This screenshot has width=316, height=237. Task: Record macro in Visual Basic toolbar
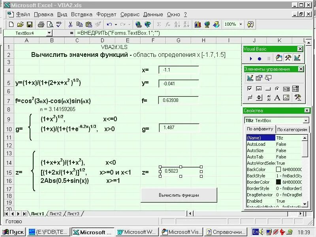(260, 58)
